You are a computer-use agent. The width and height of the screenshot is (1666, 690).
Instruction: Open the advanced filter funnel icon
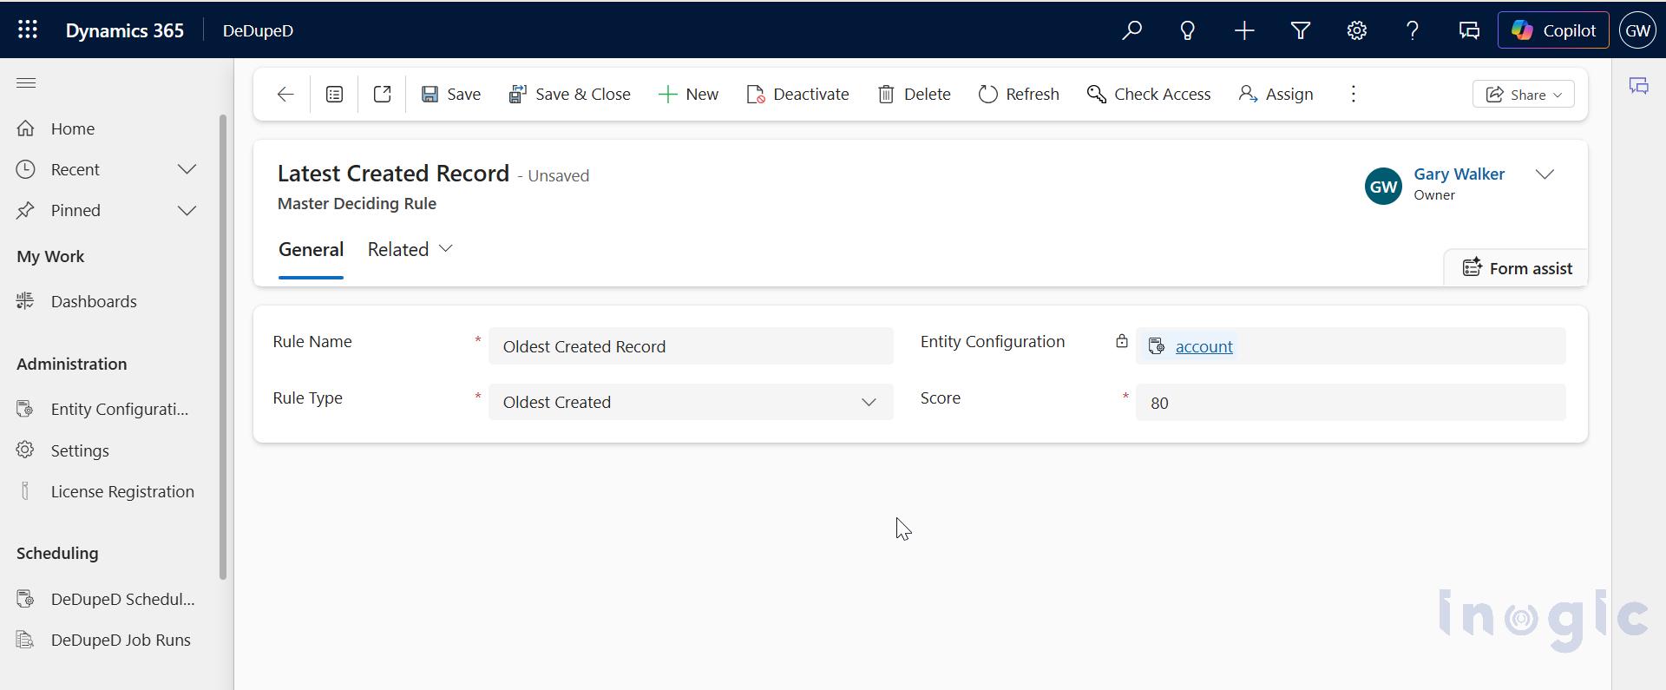[x=1301, y=30]
